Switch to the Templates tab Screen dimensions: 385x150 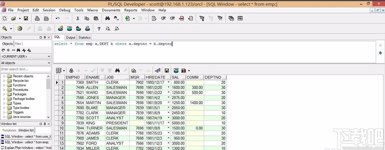click(x=9, y=130)
